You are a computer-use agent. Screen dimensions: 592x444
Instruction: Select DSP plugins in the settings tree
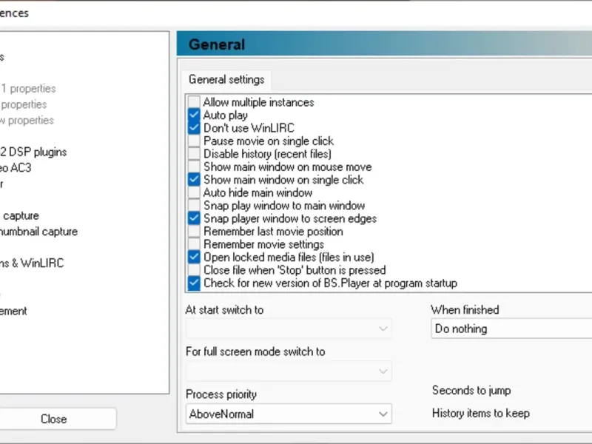coord(33,152)
